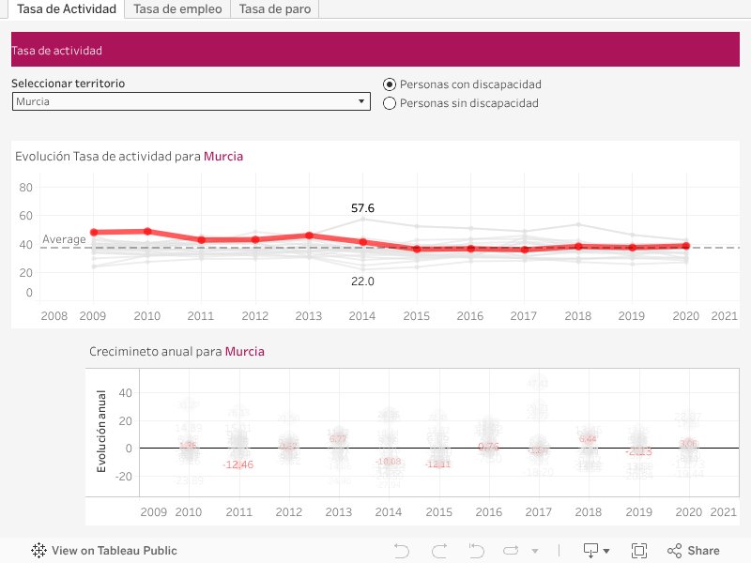Click the Refresh data icon
751x563 pixels.
click(x=511, y=551)
